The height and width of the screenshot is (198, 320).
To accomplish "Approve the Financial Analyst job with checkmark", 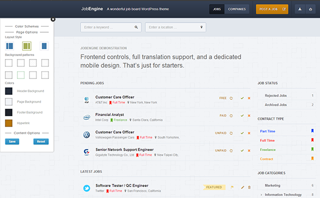I will click(x=242, y=116).
